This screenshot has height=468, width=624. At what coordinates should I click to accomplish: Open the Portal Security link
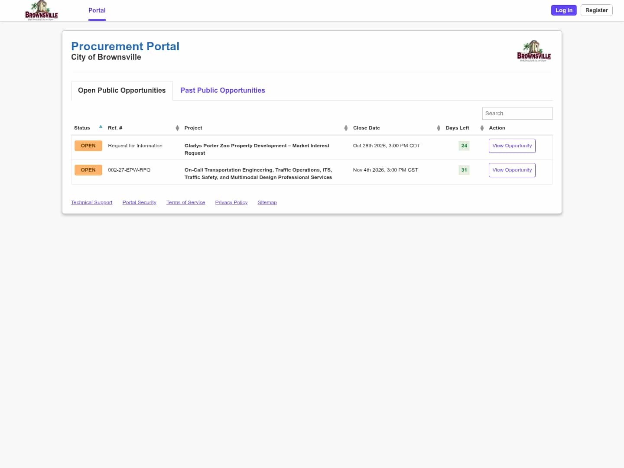[139, 202]
